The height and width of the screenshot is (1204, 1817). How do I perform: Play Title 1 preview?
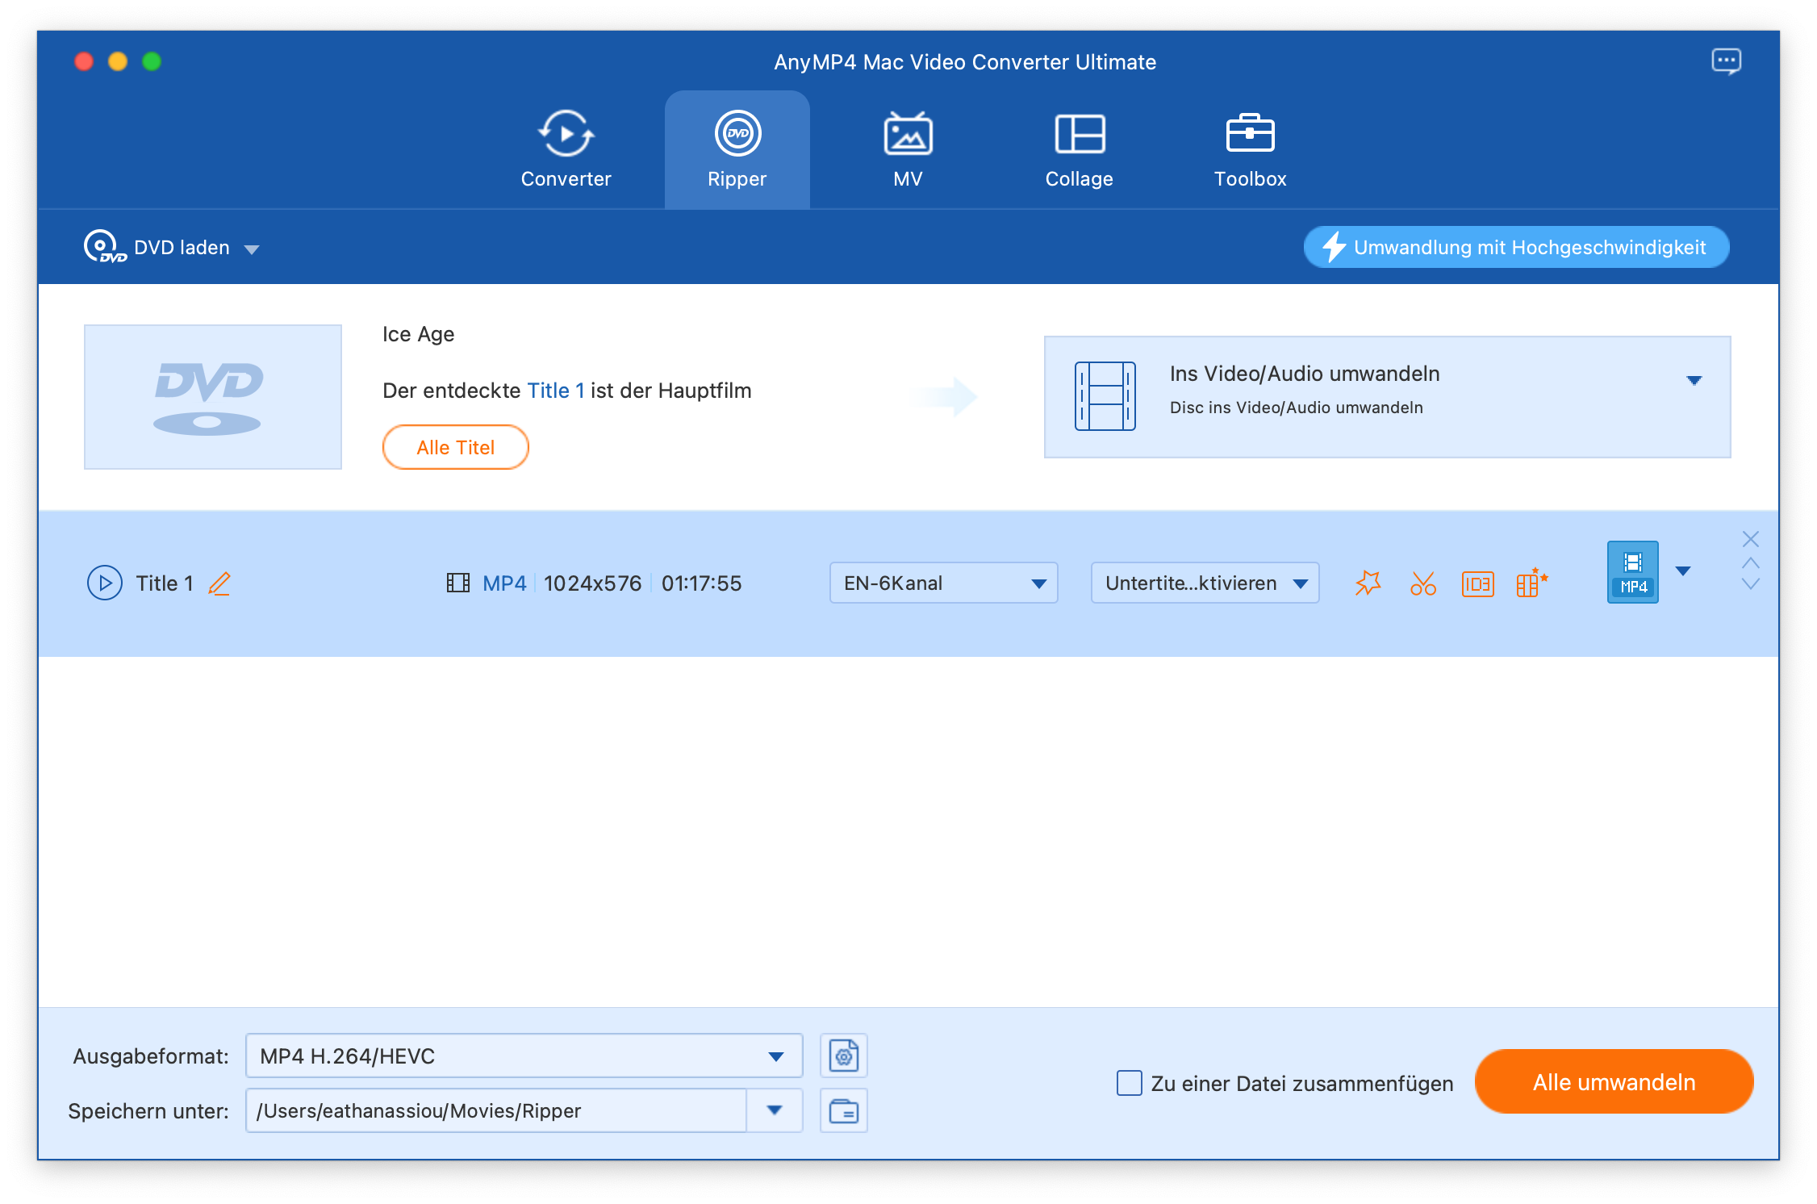[x=105, y=583]
